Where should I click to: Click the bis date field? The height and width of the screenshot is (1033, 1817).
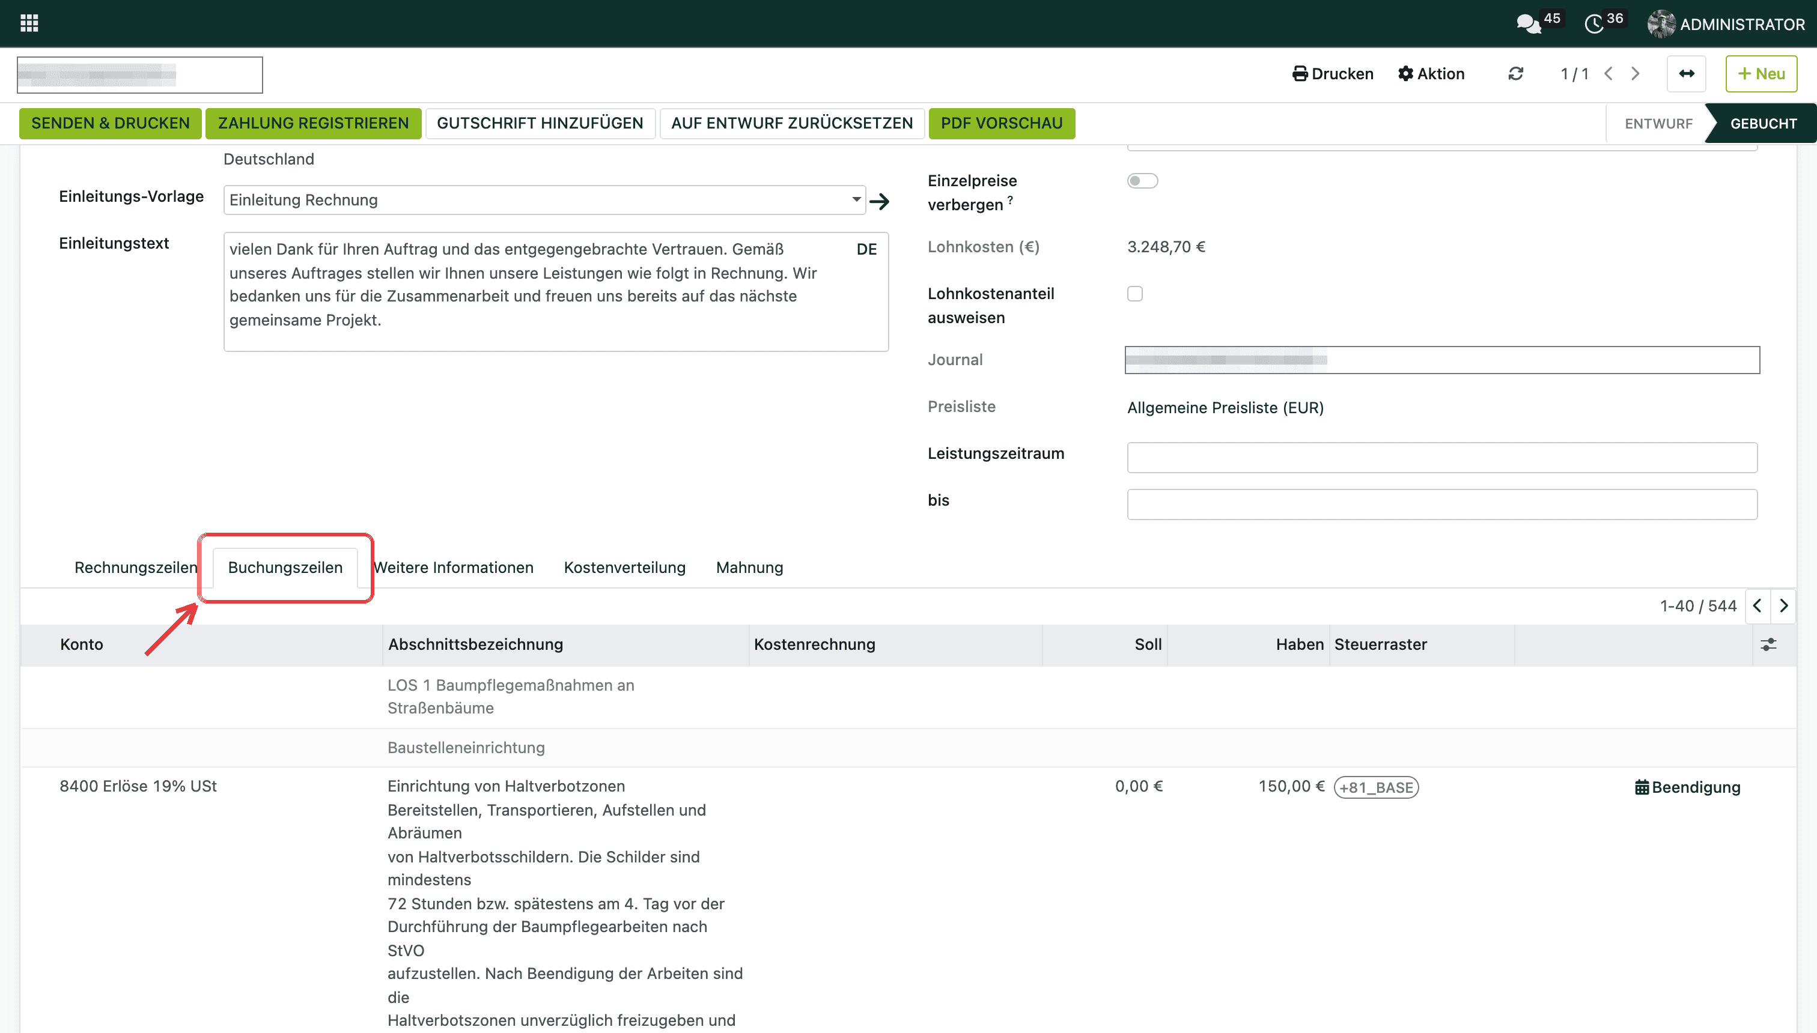point(1442,504)
